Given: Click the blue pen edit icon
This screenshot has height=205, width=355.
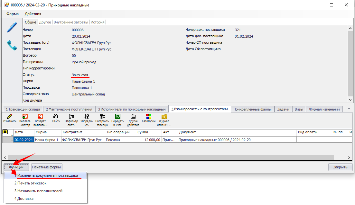Looking at the screenshot, I should click(x=12, y=27).
